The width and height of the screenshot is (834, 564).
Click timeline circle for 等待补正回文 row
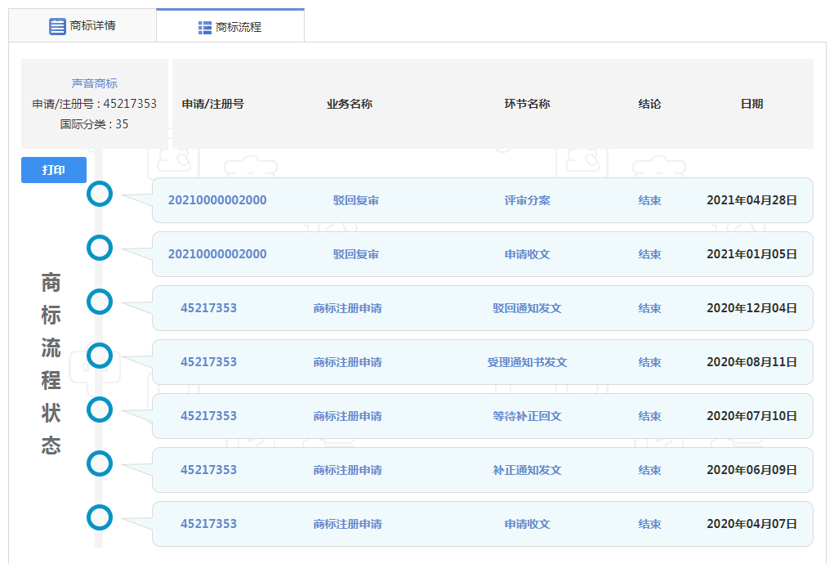point(100,410)
